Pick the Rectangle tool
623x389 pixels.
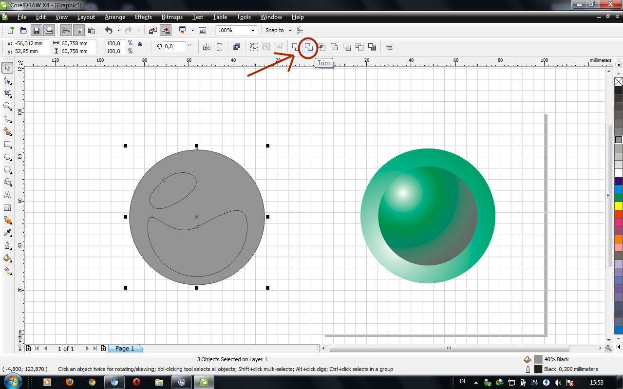[7, 145]
